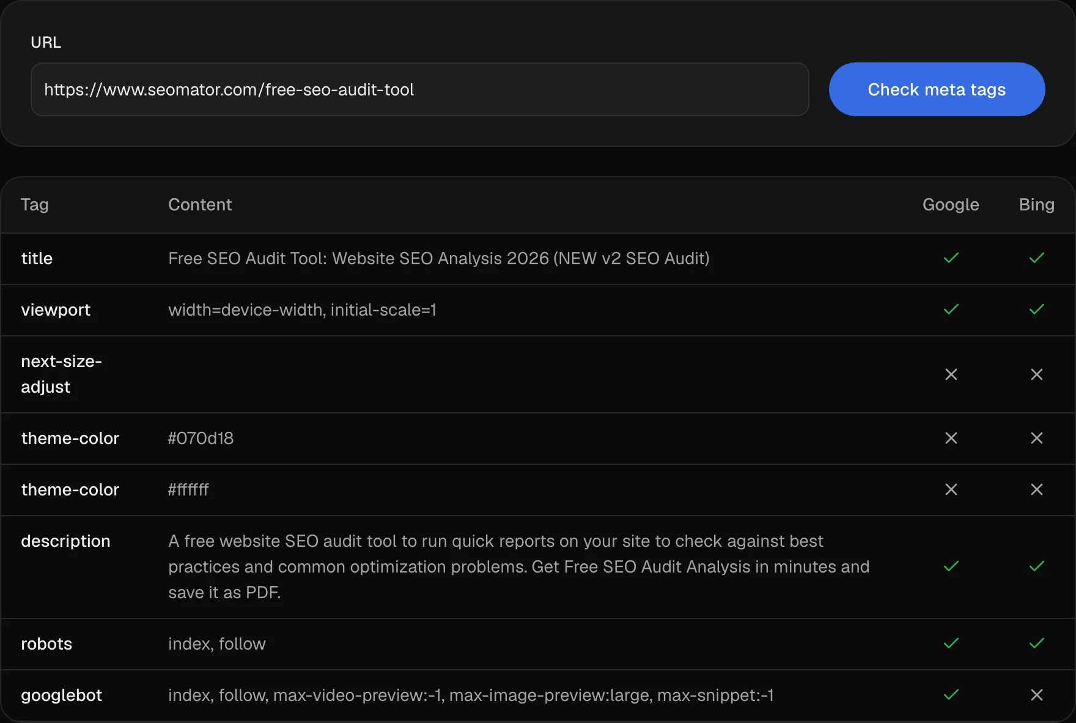The width and height of the screenshot is (1076, 723).
Task: Click the Tag column header
Action: pyautogui.click(x=35, y=205)
